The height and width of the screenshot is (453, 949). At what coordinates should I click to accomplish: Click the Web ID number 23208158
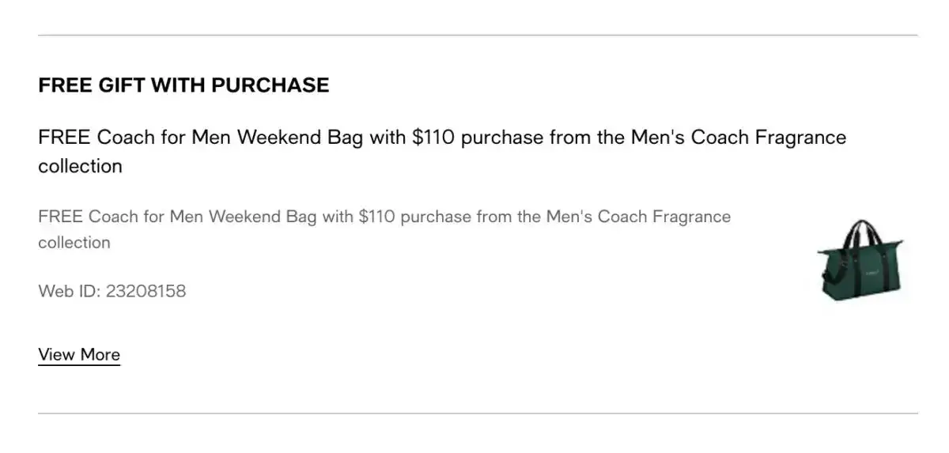[146, 291]
